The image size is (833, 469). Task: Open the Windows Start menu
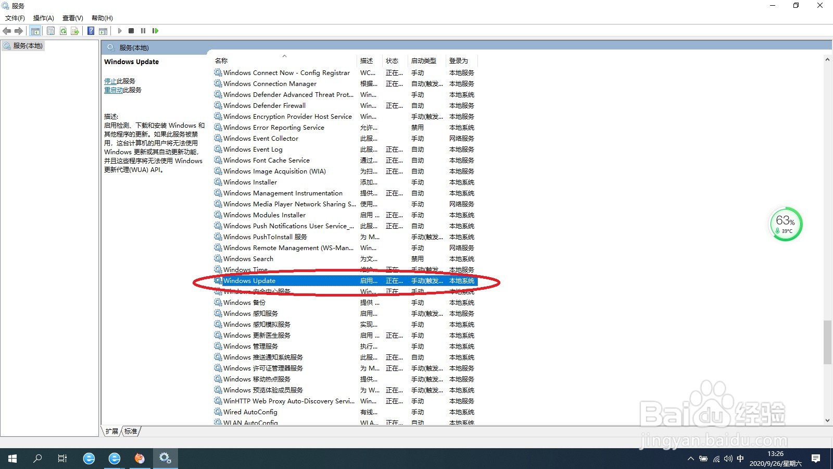(x=12, y=459)
